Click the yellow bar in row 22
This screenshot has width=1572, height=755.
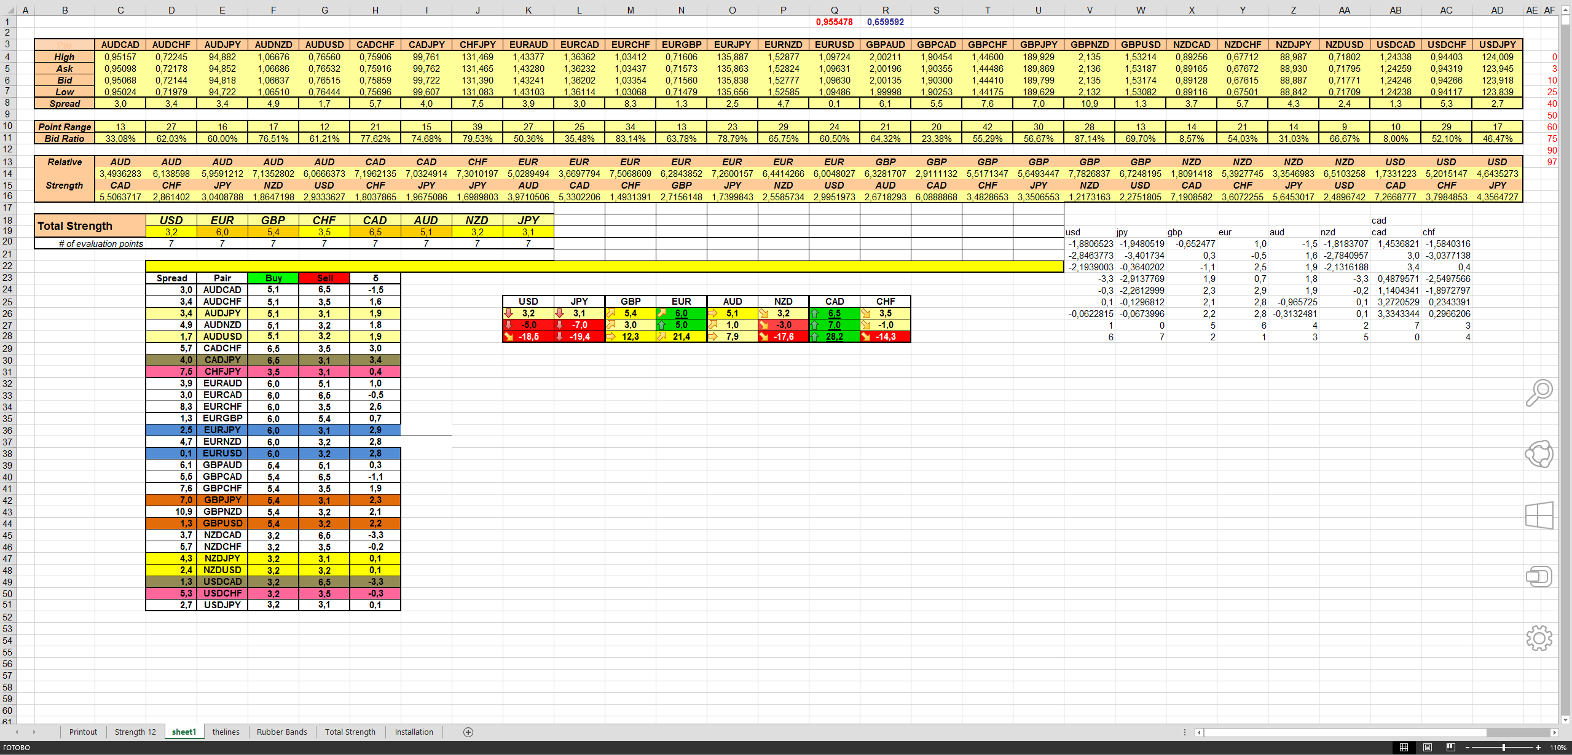point(605,266)
